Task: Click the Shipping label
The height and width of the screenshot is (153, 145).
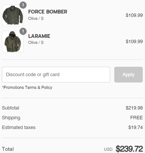Action: (11, 118)
